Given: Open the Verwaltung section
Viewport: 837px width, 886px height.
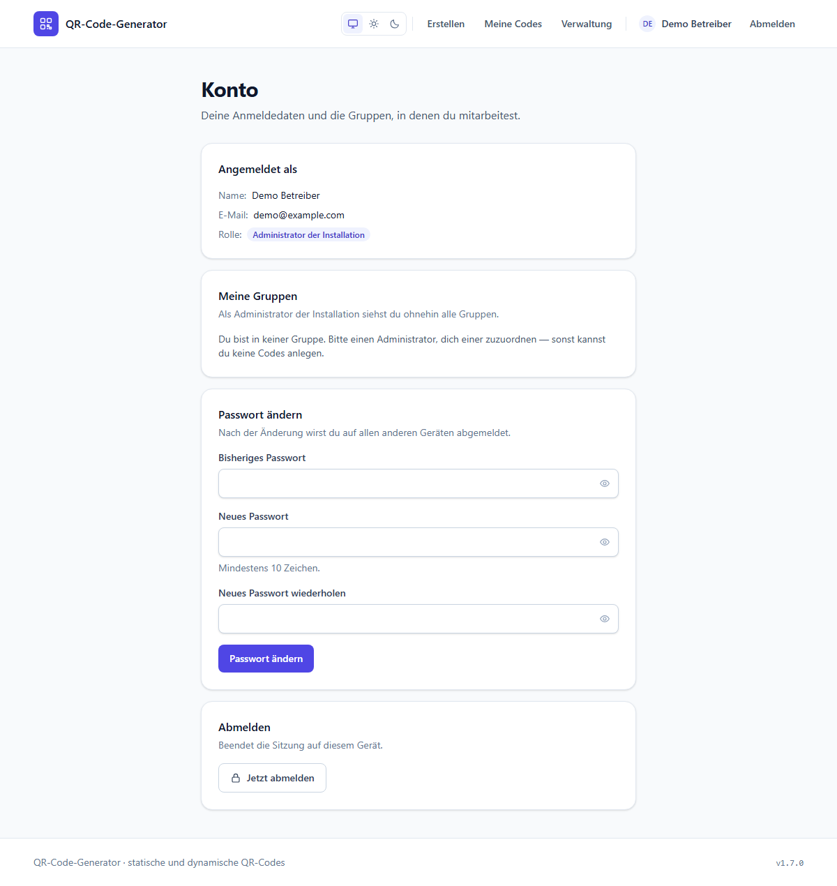Looking at the screenshot, I should pos(587,24).
